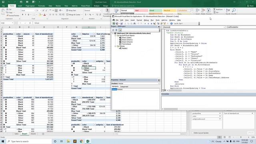Click the Help question mark icon in VBA toolbar
The image size is (256, 144).
click(171, 24)
